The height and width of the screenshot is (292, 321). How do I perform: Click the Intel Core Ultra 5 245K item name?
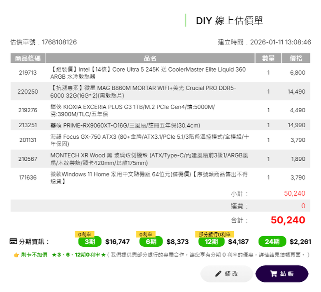148,73
